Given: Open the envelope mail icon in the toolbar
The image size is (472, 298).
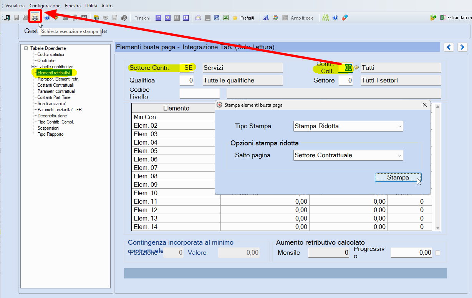Looking at the screenshot, I should tap(198, 18).
